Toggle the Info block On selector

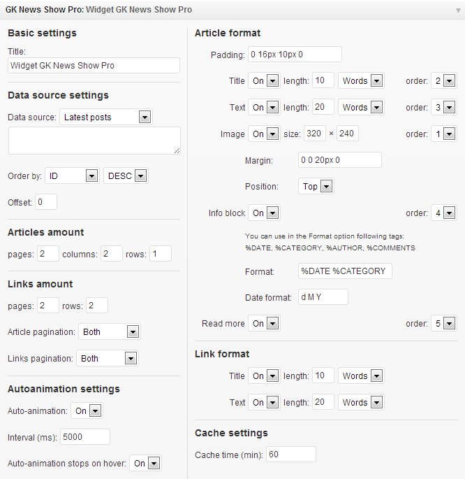pos(264,213)
